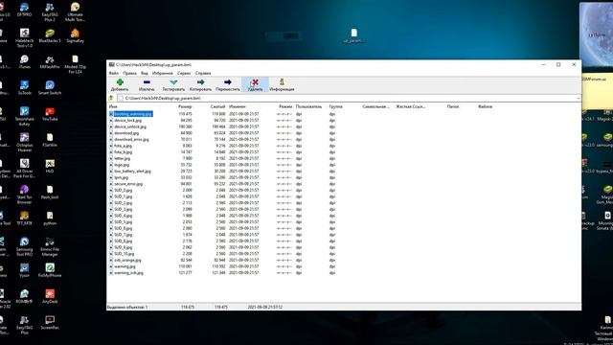Viewport: 613px width, 345px height.
Task: Open the BlueStacks 5 desktop icon
Action: (x=50, y=35)
